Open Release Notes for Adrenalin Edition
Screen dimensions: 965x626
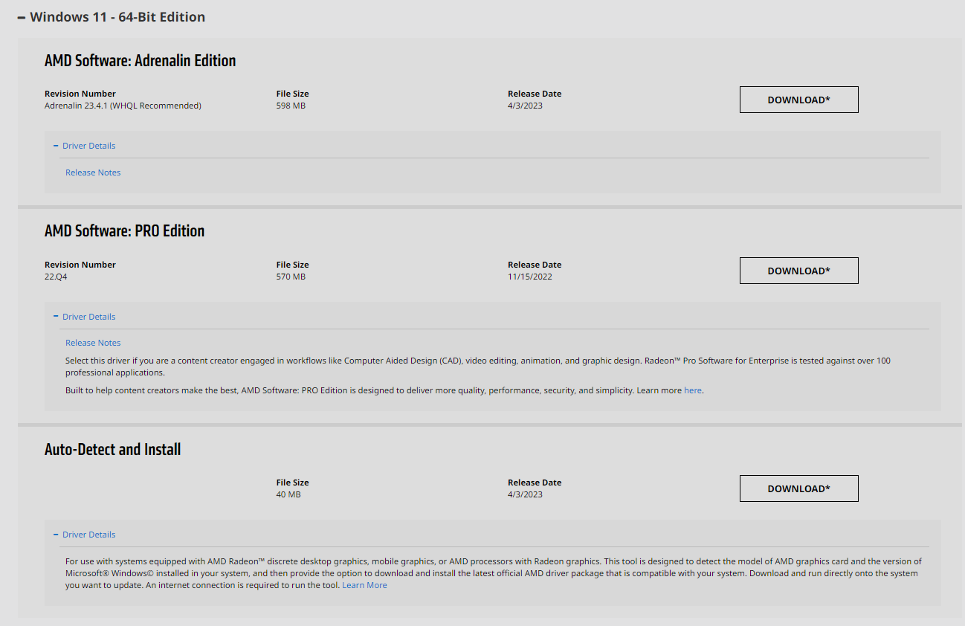click(93, 172)
